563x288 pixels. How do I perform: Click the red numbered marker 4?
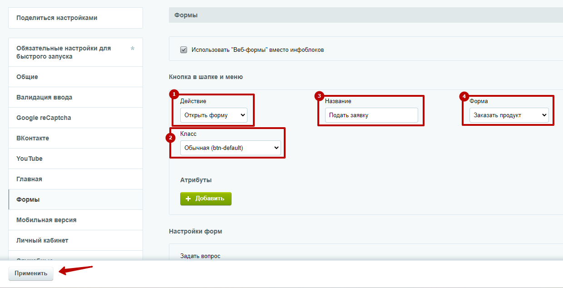click(464, 96)
